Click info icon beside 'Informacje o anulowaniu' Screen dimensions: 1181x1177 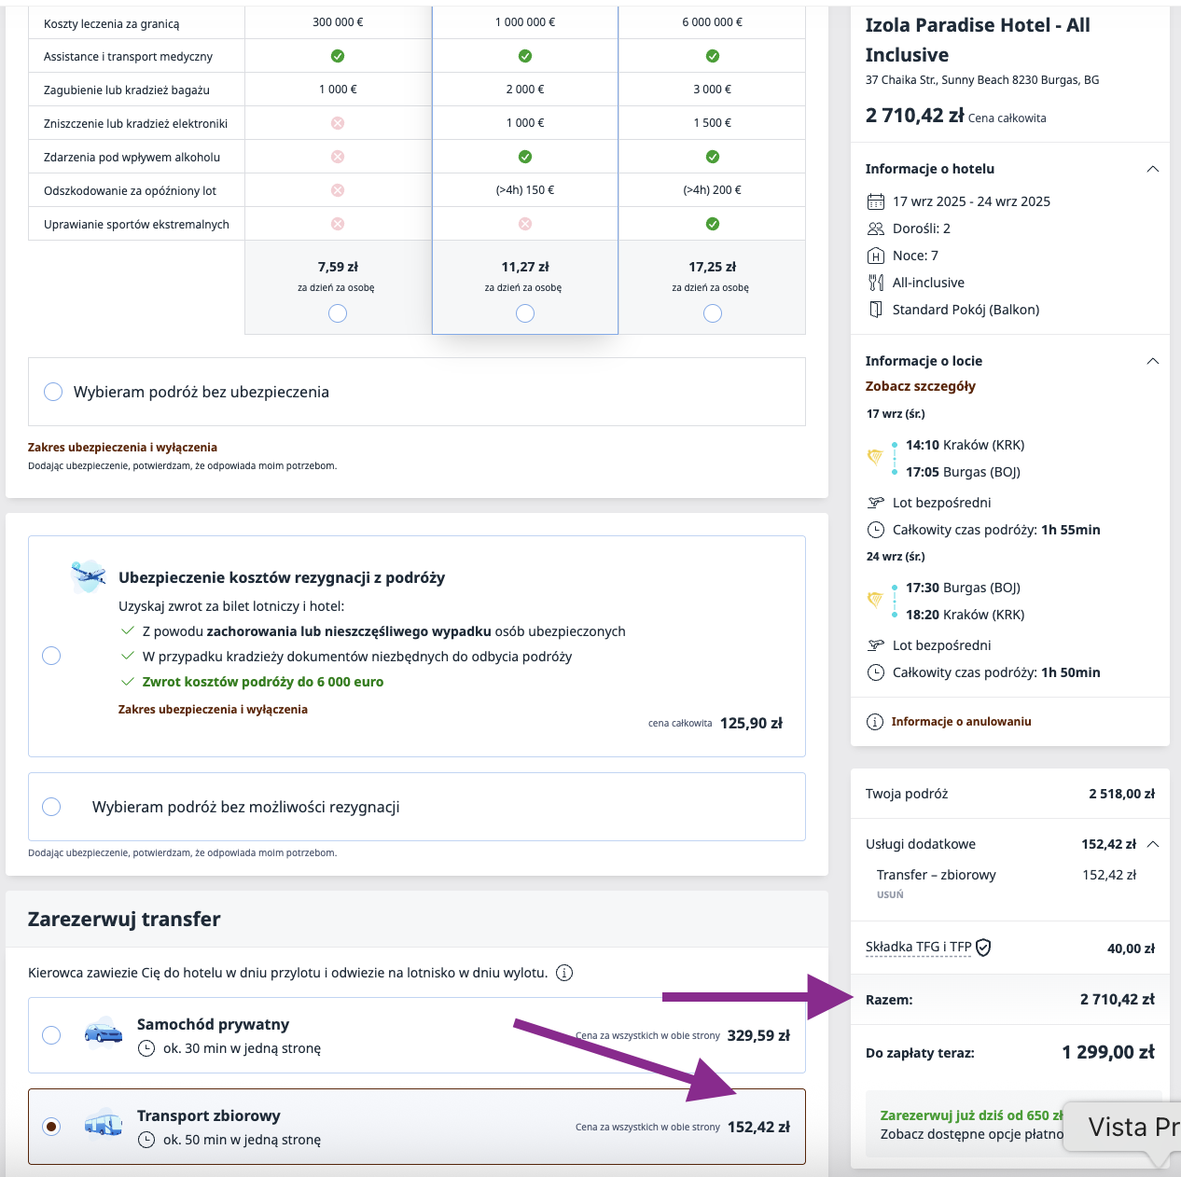[875, 722]
